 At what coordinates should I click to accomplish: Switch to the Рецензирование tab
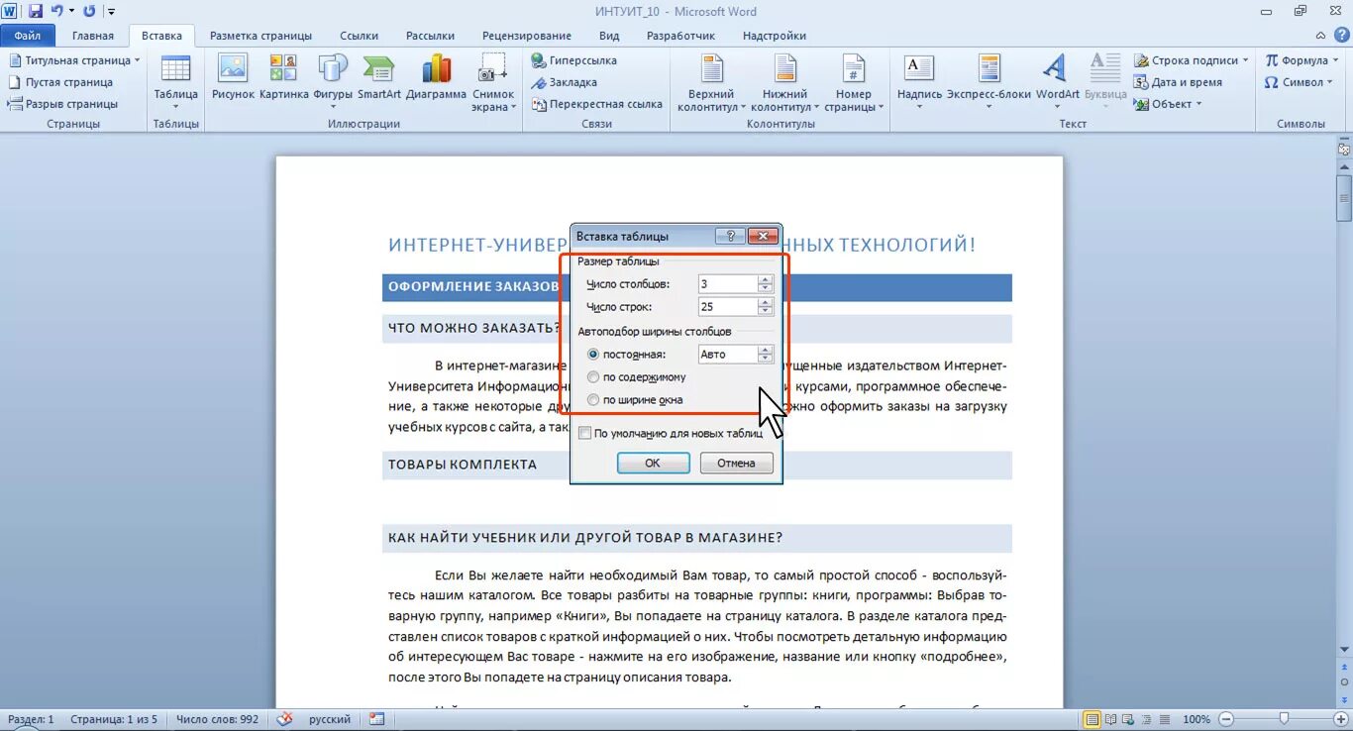[527, 36]
